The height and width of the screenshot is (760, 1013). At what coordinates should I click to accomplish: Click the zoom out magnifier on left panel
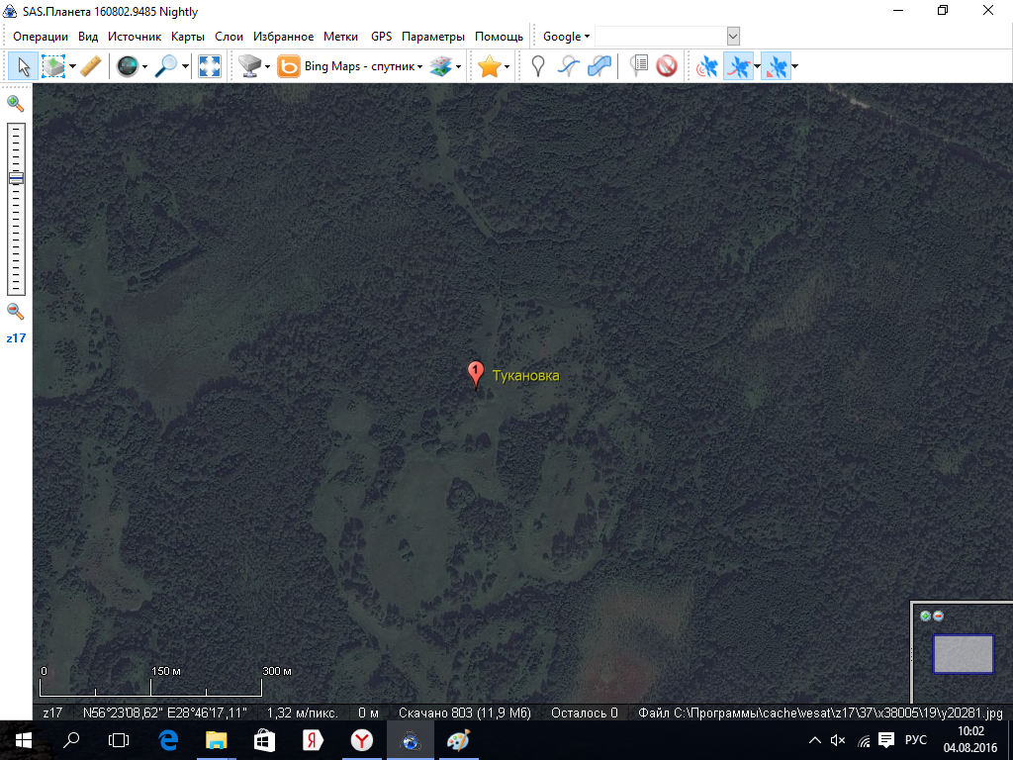(16, 311)
